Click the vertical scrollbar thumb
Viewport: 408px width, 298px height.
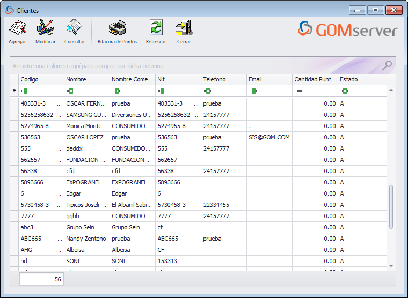(x=391, y=207)
